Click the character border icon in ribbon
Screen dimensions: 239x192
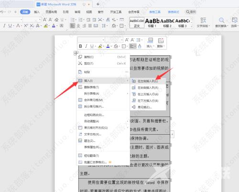62,25
